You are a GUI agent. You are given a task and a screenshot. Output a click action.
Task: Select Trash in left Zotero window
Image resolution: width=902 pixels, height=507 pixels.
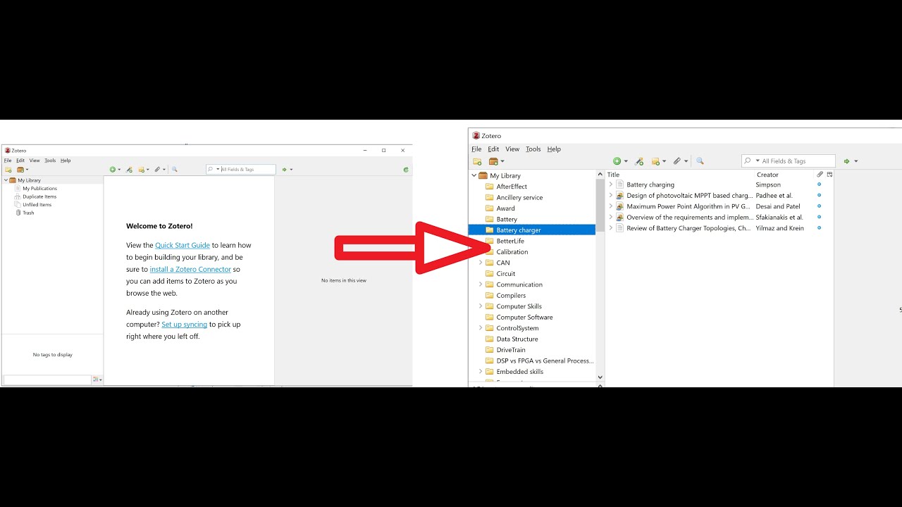pyautogui.click(x=28, y=213)
